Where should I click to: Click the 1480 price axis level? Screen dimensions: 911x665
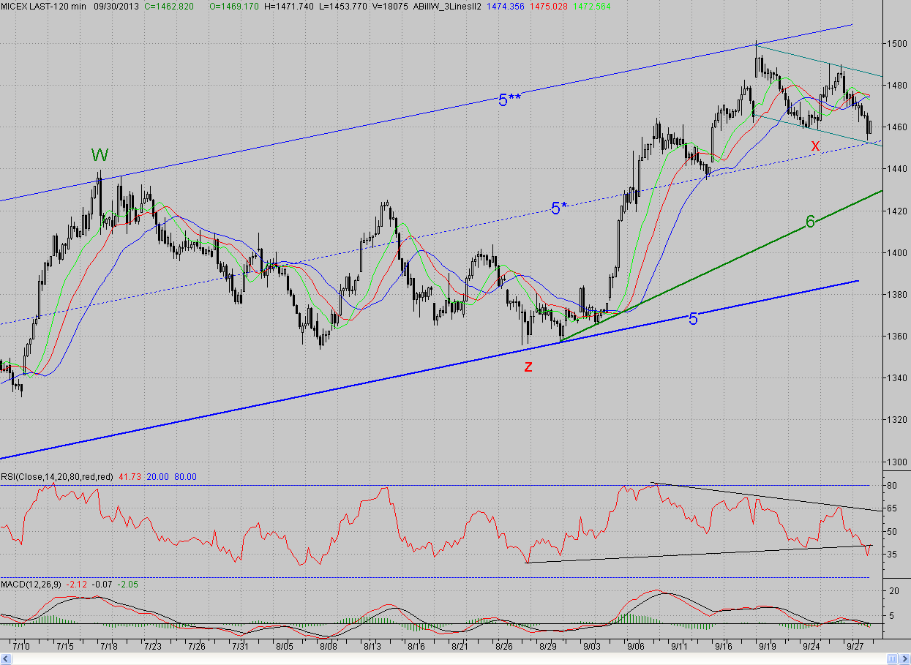(x=897, y=86)
